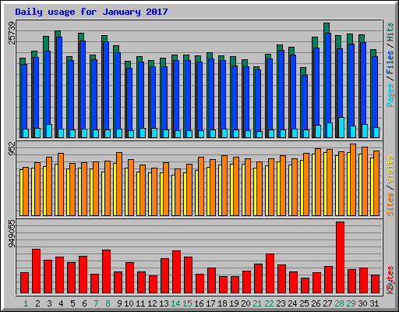The image size is (399, 312).
Task: Select the orange Sites bar for day 14
Action: (178, 192)
